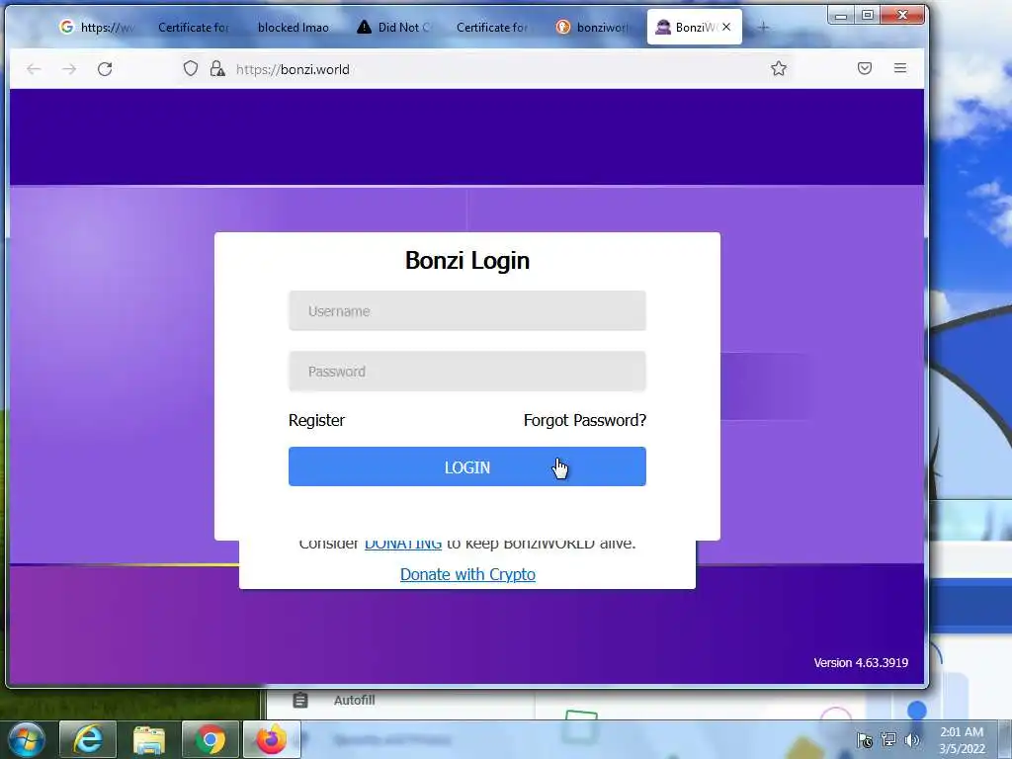Screen dimensions: 1012x759
Task: Click the address bar URL bonzi.world
Action: tap(293, 69)
